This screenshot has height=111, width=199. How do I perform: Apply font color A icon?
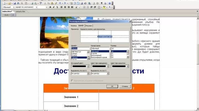coord(109,7)
